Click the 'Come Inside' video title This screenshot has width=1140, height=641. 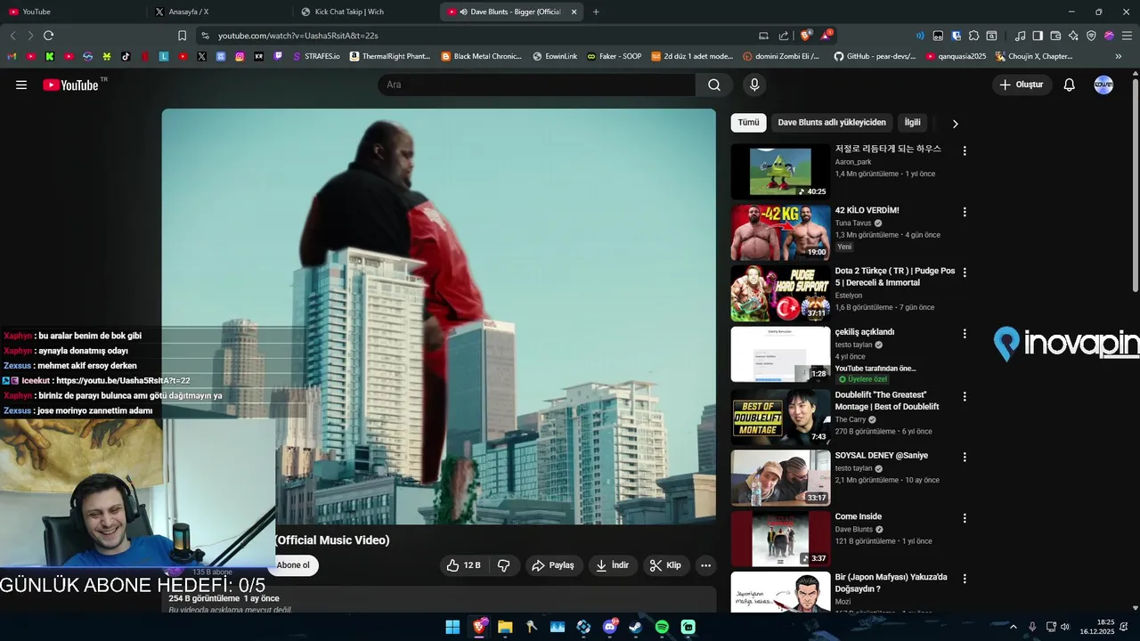[x=858, y=516]
